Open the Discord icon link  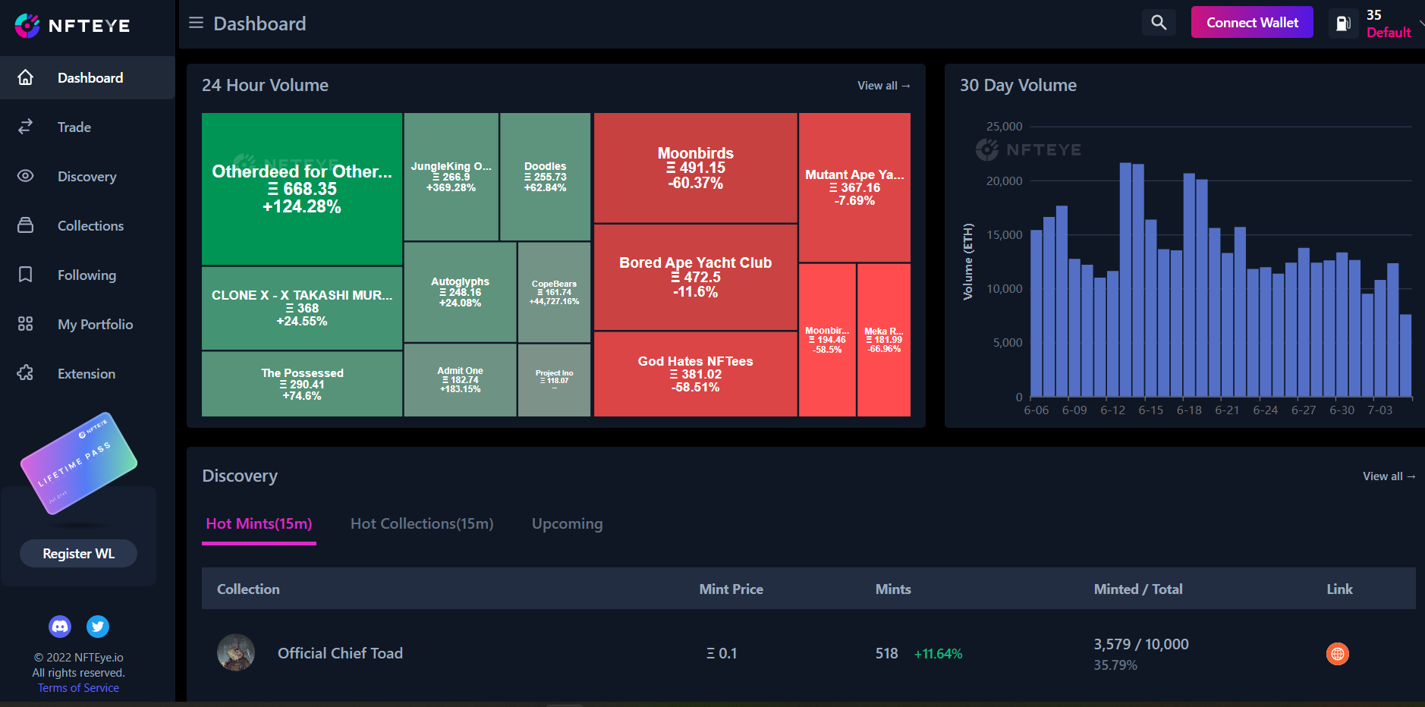coord(60,627)
